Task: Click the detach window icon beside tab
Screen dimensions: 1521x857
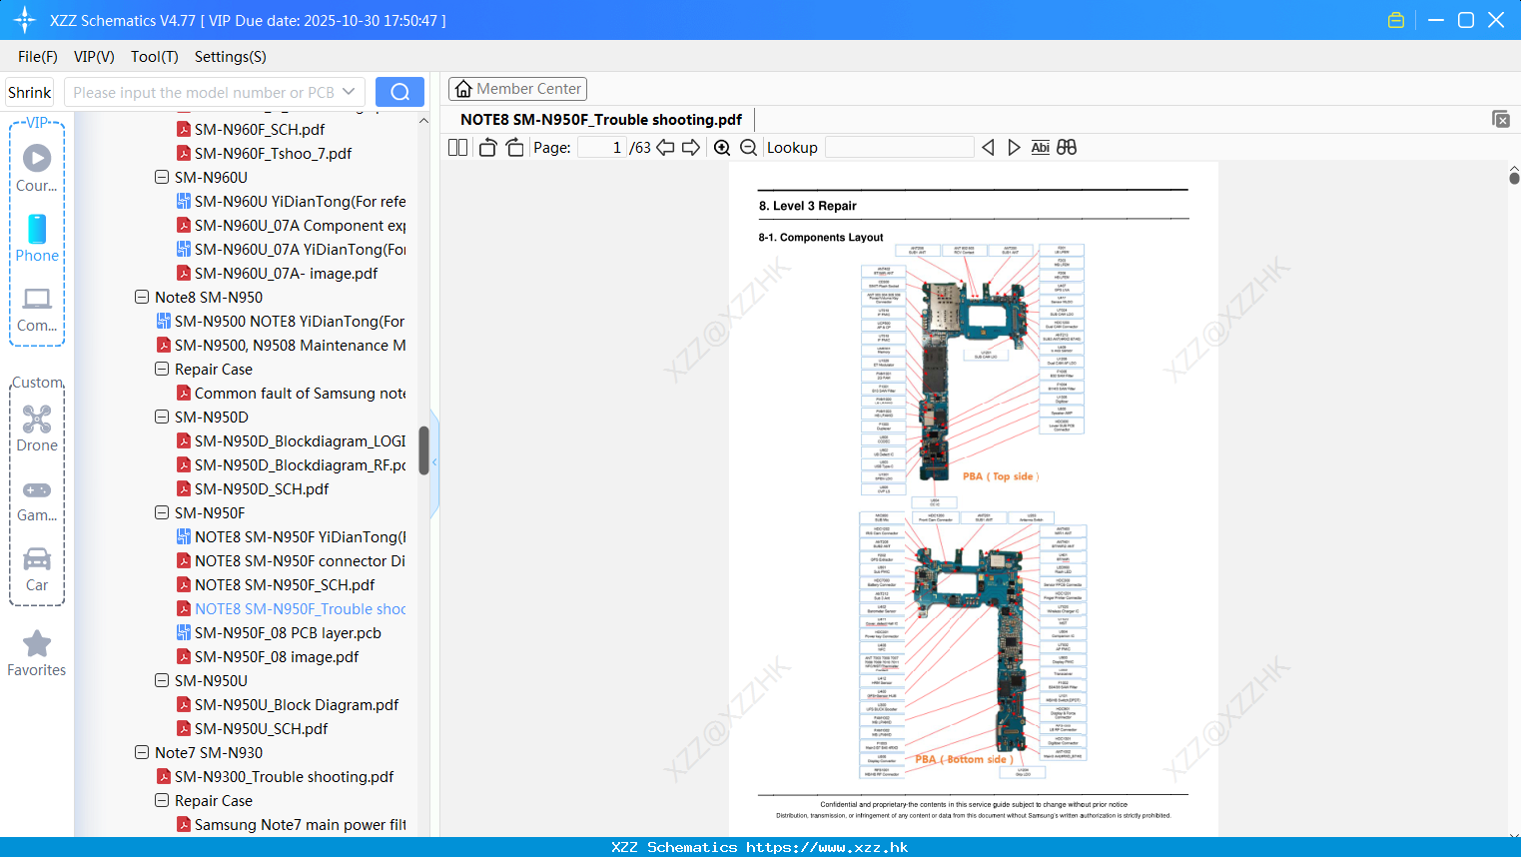Action: tap(1500, 119)
